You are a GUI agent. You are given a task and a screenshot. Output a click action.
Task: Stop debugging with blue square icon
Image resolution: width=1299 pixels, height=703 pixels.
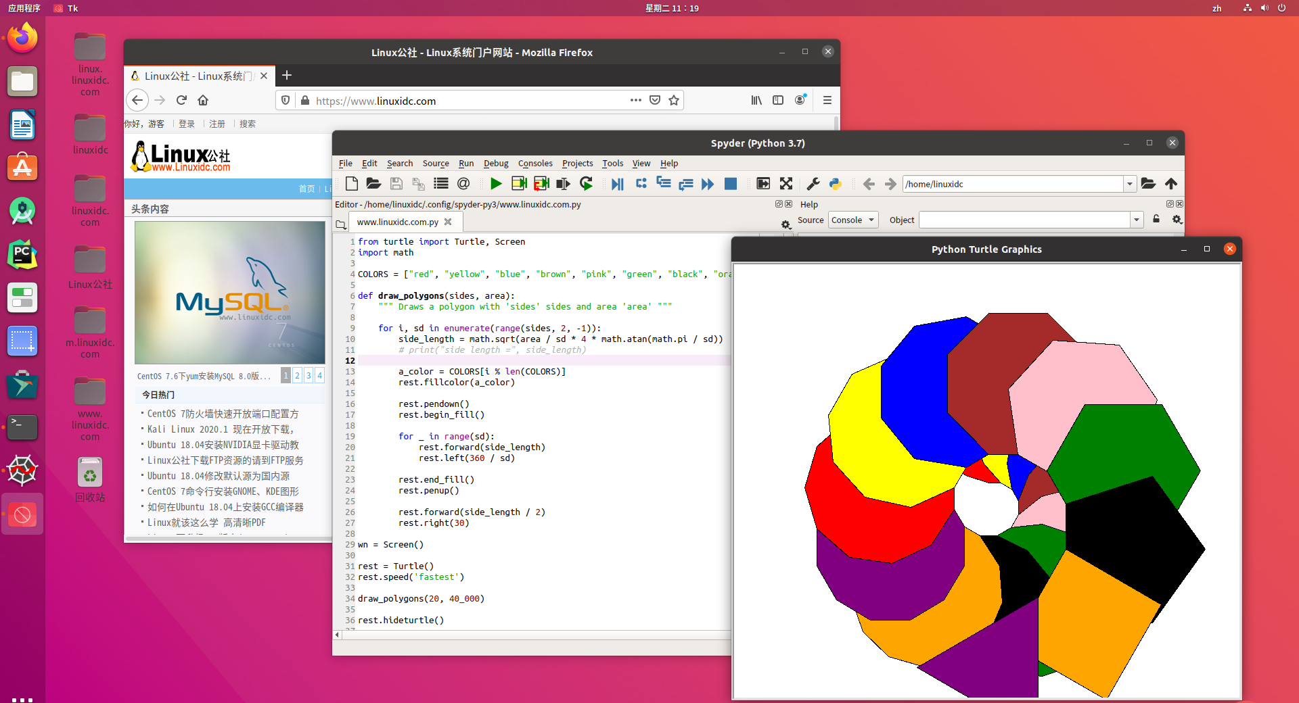731,184
